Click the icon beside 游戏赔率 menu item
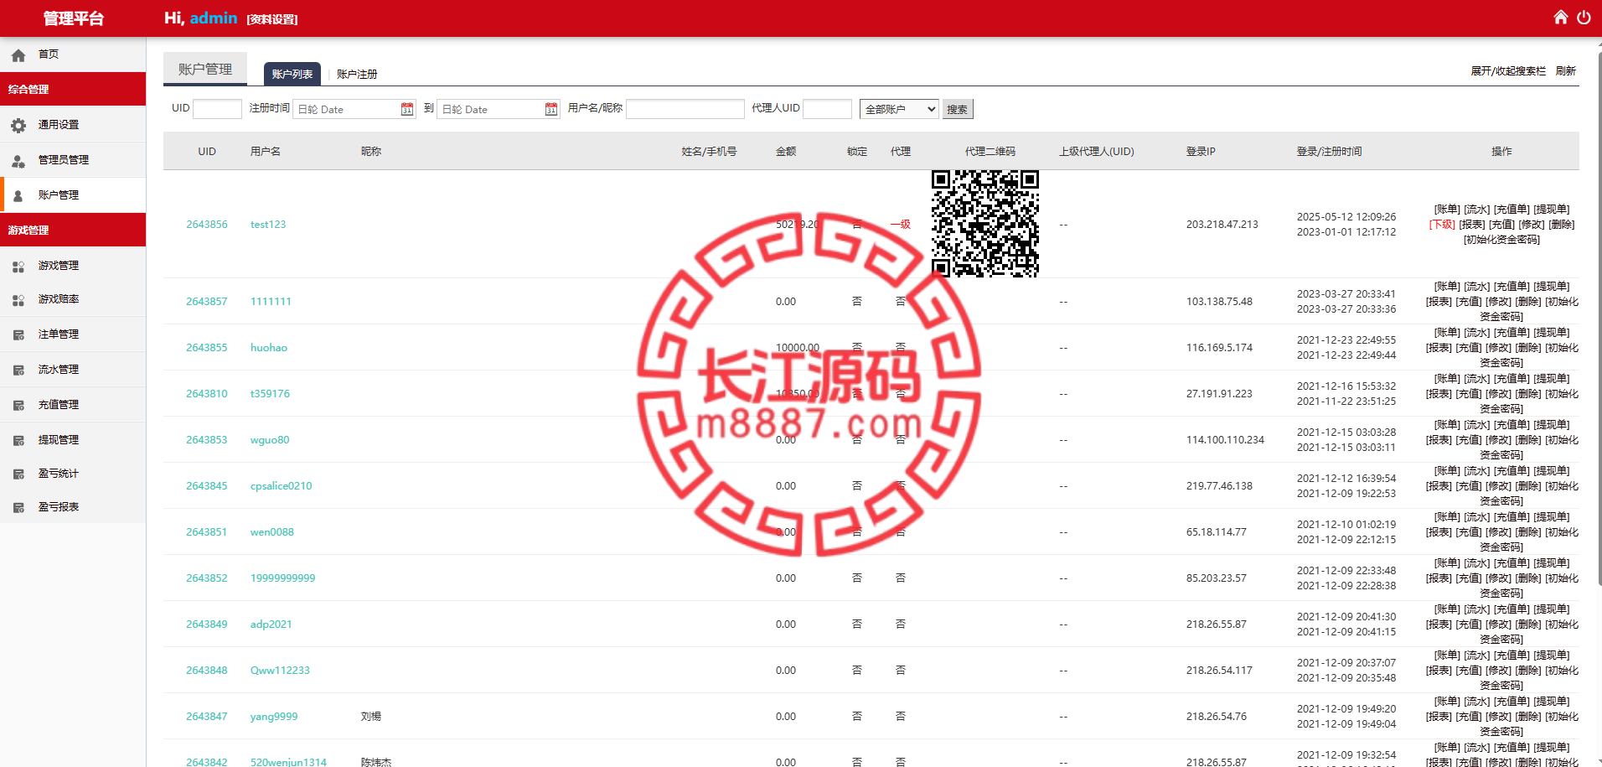This screenshot has height=767, width=1602. 18,300
